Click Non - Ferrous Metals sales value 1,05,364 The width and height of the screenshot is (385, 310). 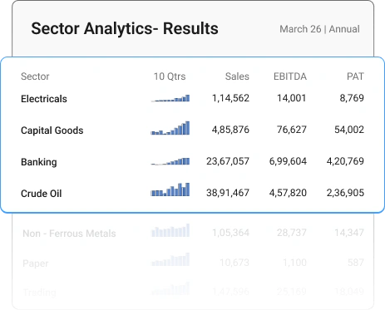click(x=230, y=233)
